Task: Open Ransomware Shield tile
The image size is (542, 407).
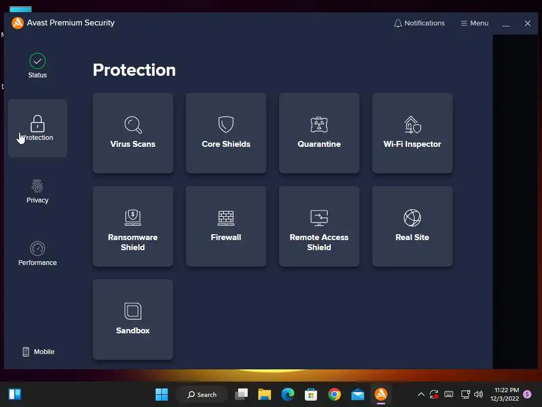Action: tap(133, 226)
